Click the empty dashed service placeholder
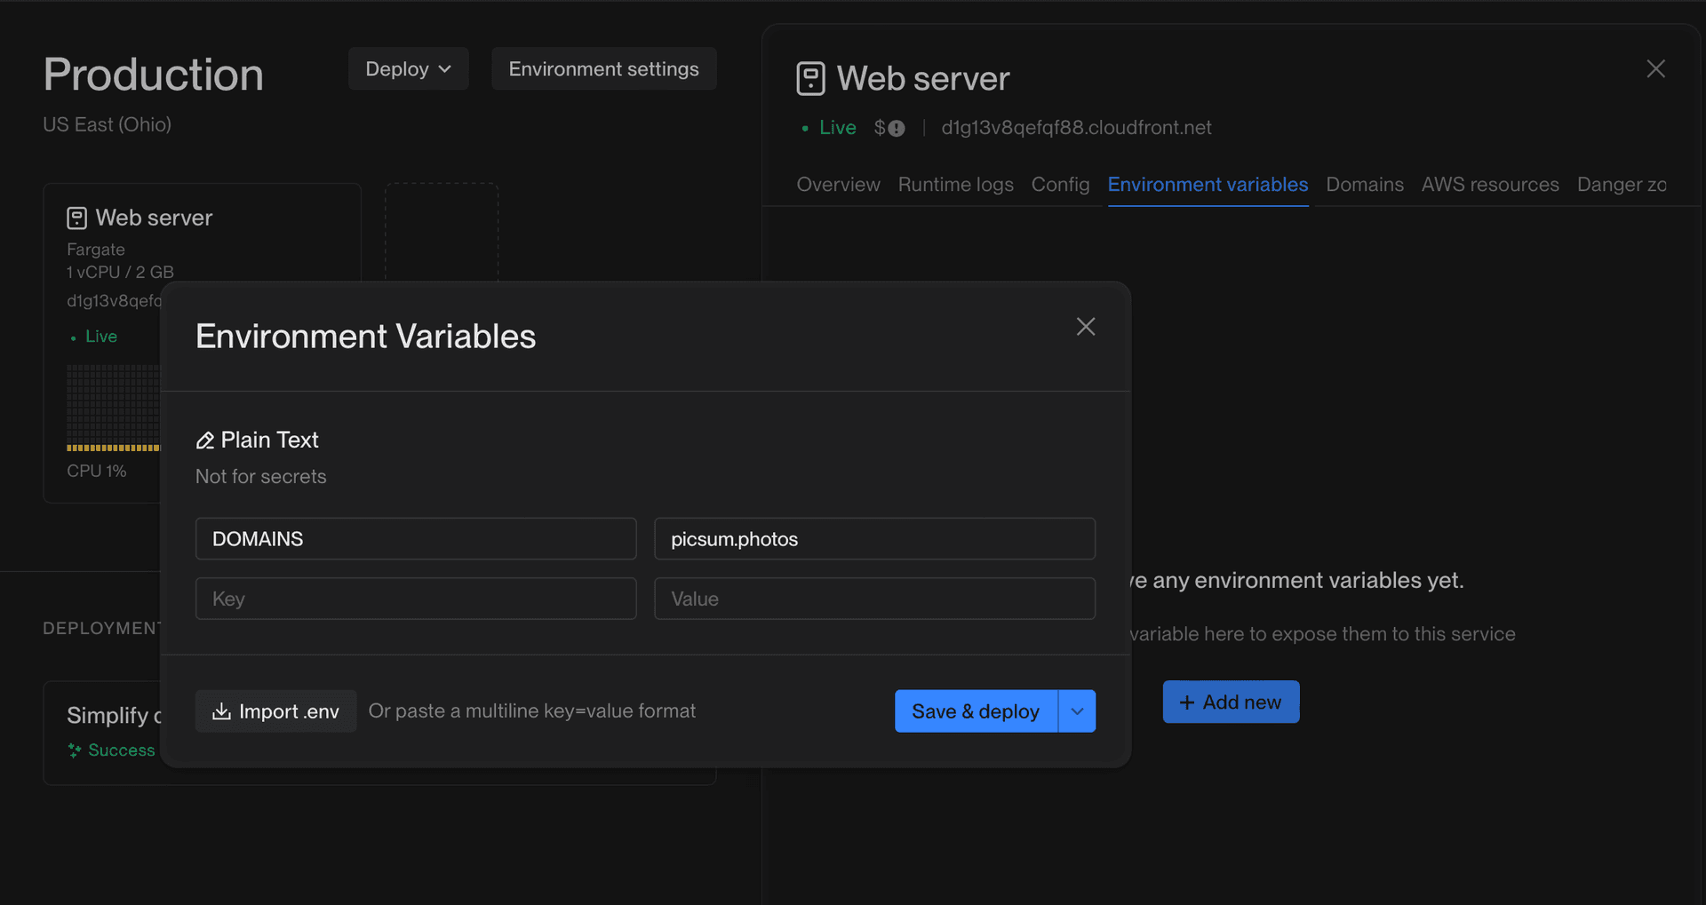This screenshot has height=905, width=1706. (442, 233)
